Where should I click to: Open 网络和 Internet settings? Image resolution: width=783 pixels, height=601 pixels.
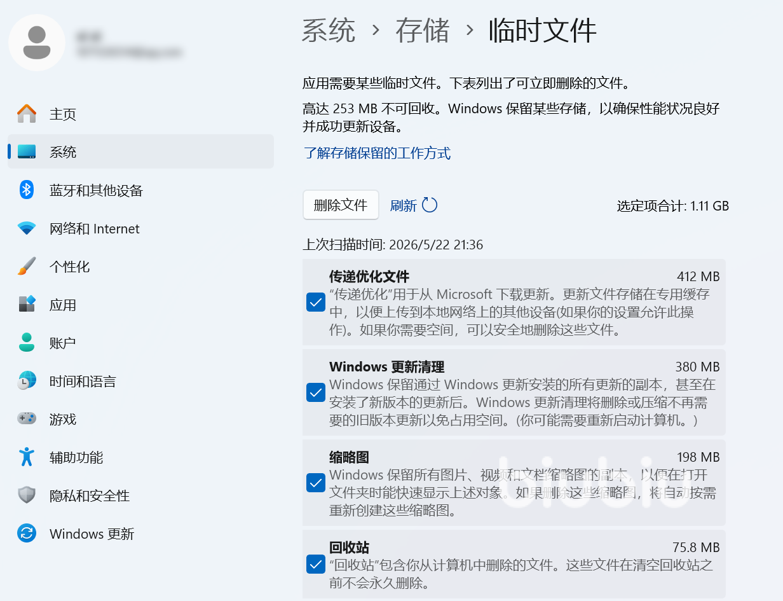tap(140, 228)
